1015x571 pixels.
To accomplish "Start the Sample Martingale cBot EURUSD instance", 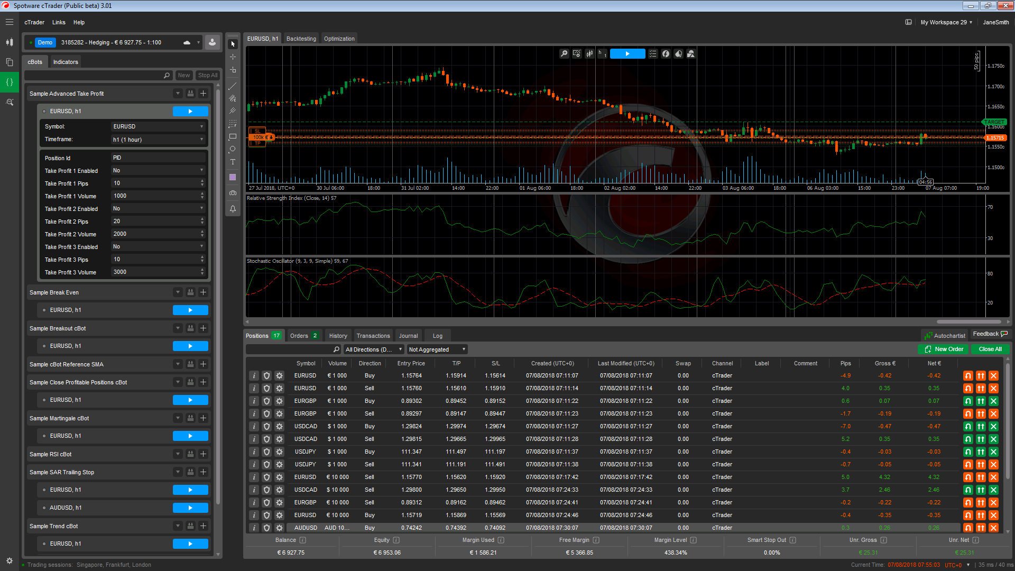I will pos(190,436).
